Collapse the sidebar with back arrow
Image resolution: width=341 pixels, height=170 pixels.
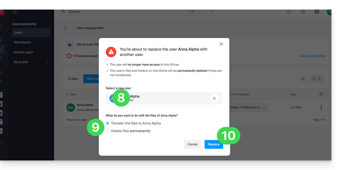(15, 11)
